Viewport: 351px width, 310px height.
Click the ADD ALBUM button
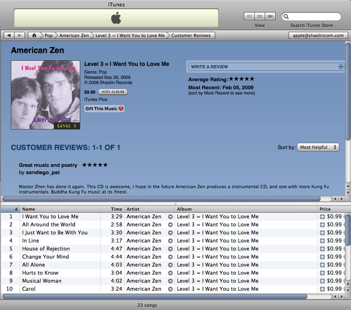coord(112,92)
